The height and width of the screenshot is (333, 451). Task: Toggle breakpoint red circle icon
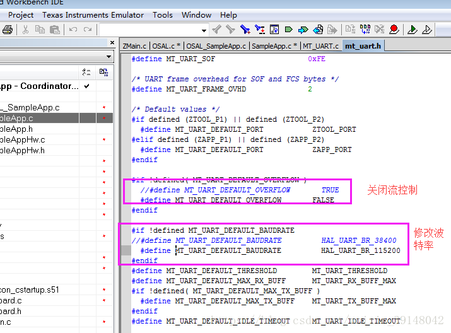(394, 30)
